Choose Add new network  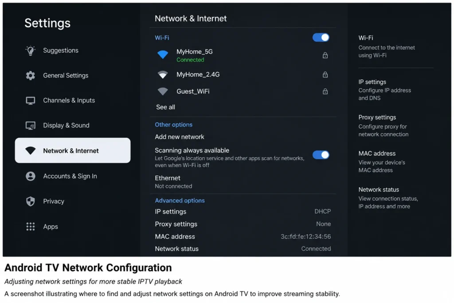point(180,137)
